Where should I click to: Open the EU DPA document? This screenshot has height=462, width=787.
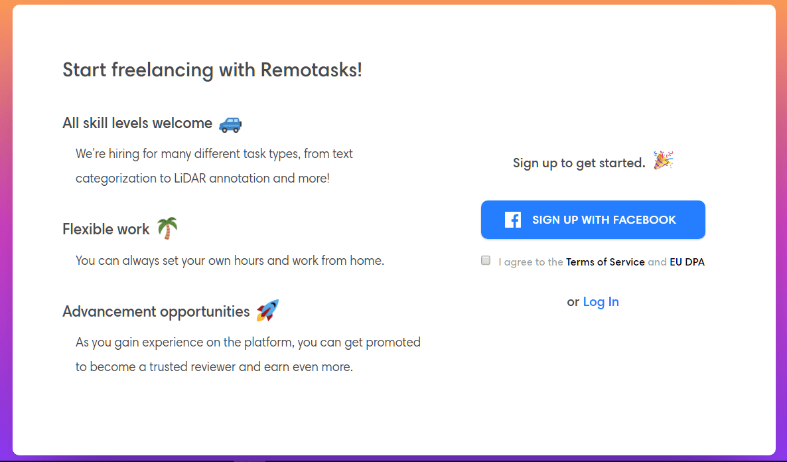687,262
